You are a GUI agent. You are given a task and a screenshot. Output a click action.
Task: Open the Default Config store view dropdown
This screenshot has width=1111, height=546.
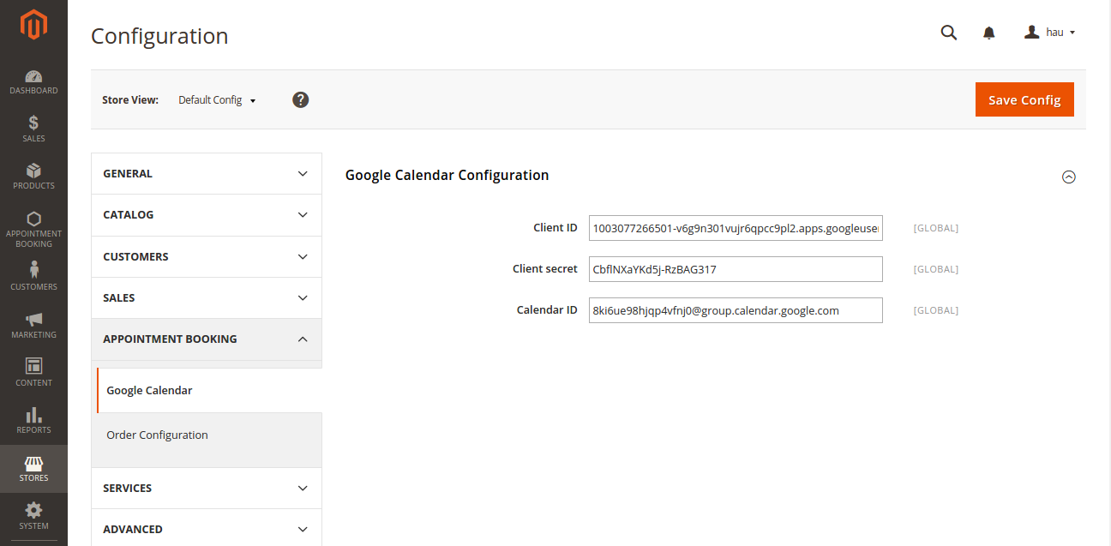coord(217,100)
